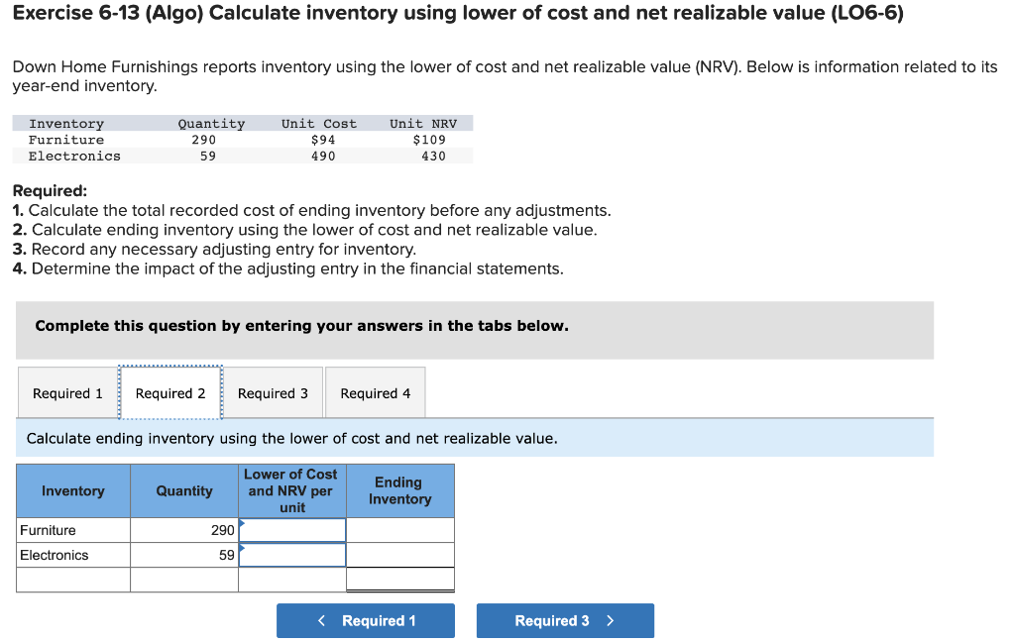Click the Ending Inventory header cell
Image resolution: width=1015 pixels, height=643 pixels.
coord(399,490)
